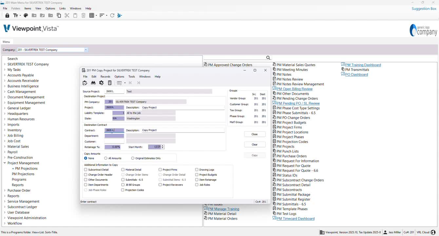439x236 pixels.
Task: Click the refresh icon in main toolbar
Action: pos(112,15)
